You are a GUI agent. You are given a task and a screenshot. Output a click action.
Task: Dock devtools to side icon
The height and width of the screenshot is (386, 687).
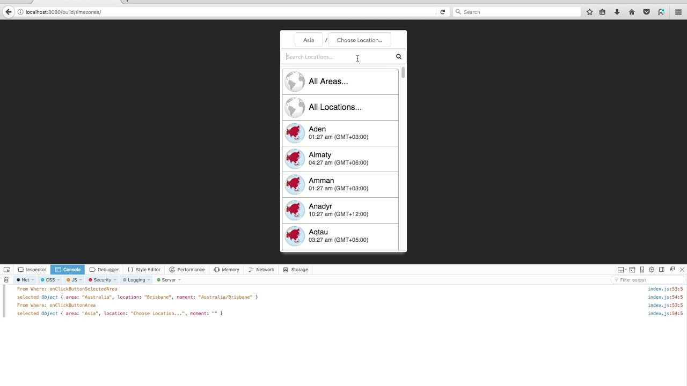[x=662, y=270]
